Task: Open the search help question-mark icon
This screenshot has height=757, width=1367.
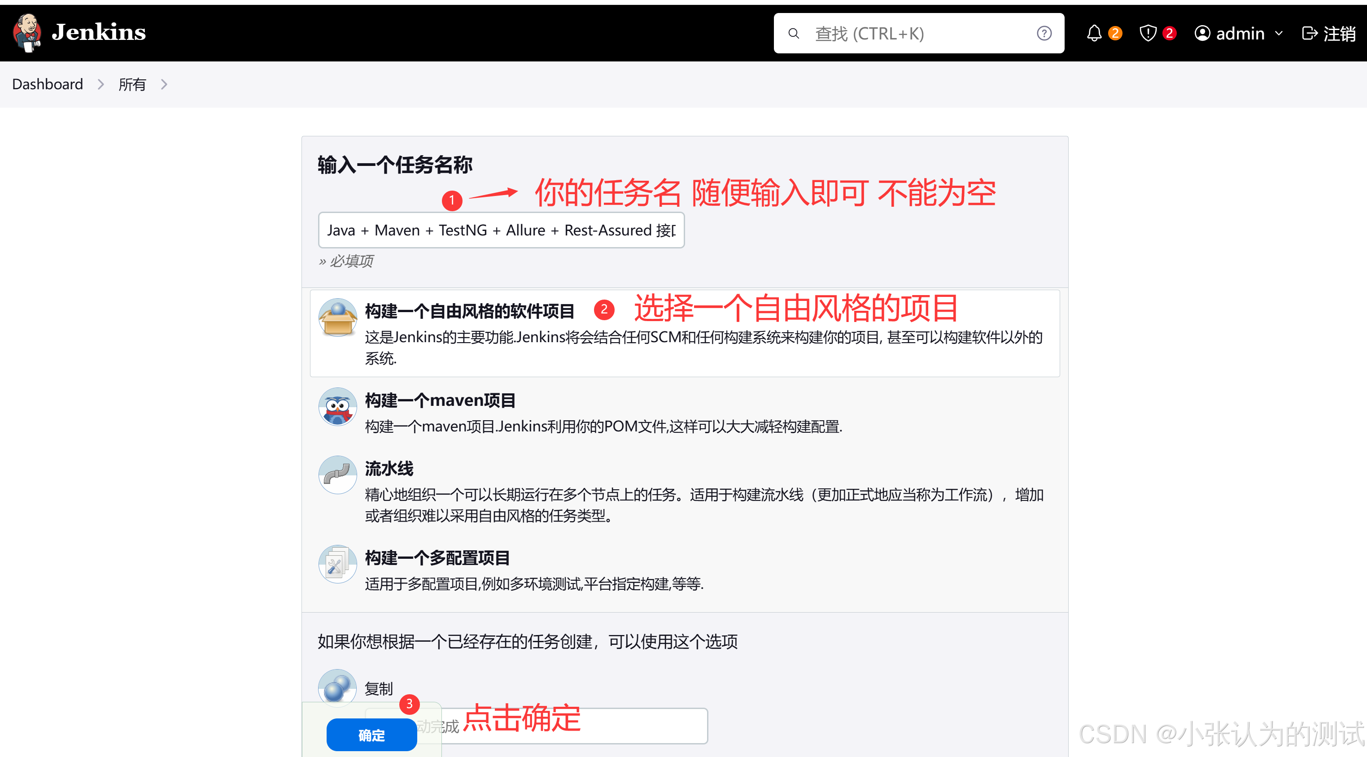Action: pyautogui.click(x=1044, y=34)
